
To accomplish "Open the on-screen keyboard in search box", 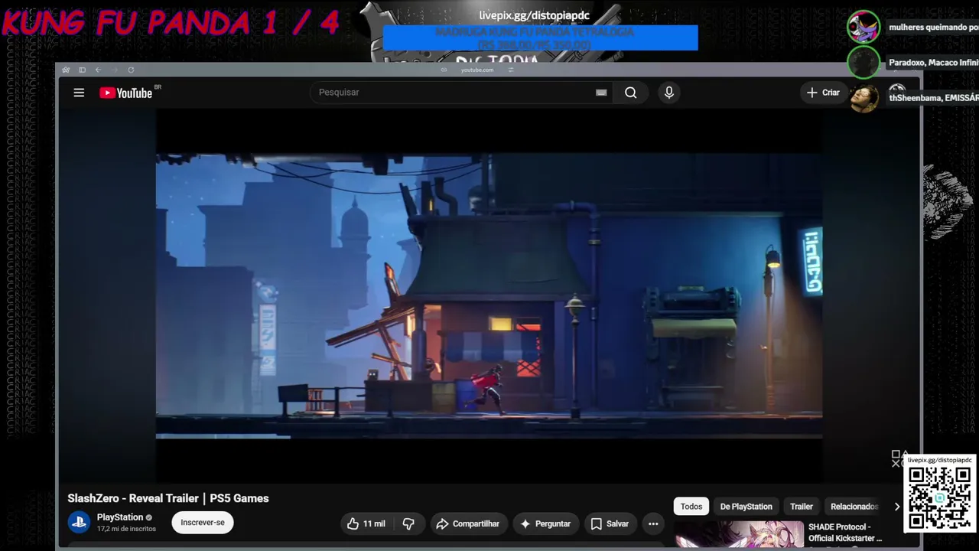I will coord(601,93).
